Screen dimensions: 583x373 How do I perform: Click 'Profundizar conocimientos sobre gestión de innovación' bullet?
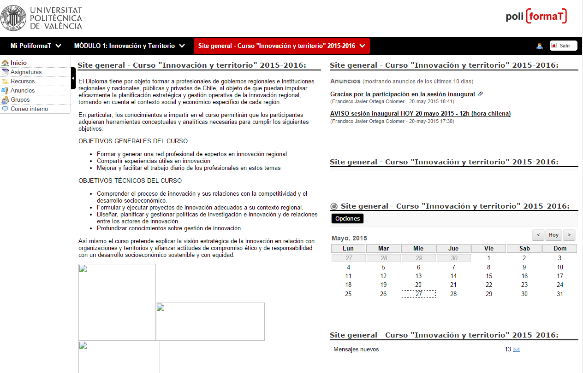pos(169,228)
